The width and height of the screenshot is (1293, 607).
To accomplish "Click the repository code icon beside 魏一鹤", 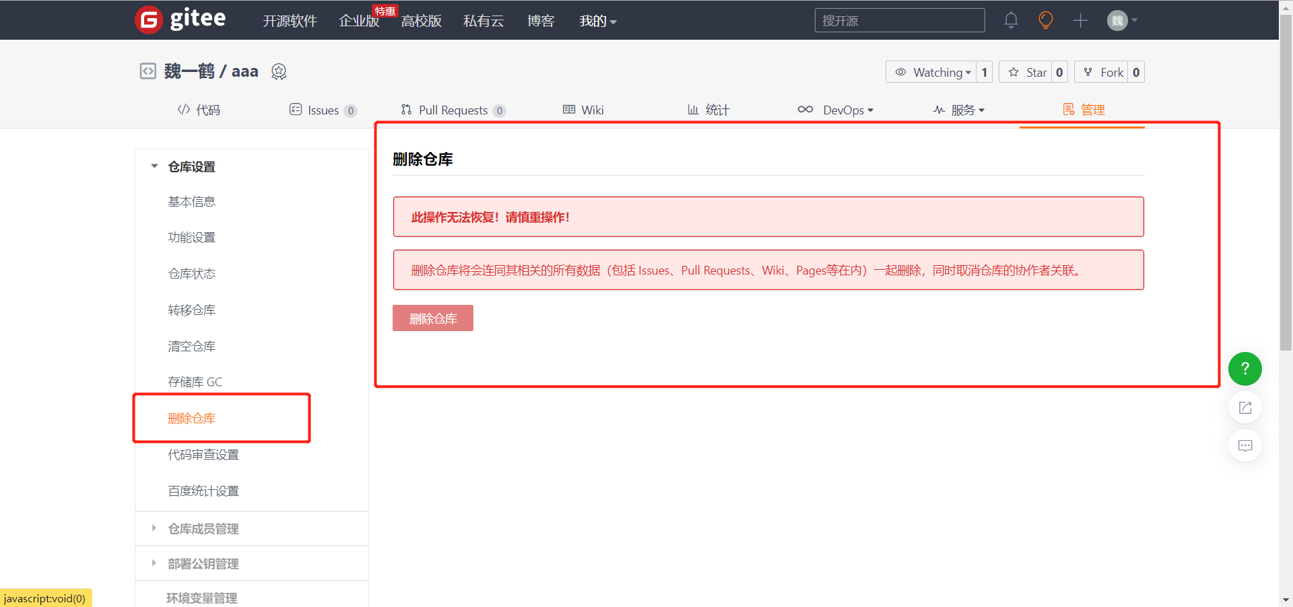I will (147, 71).
